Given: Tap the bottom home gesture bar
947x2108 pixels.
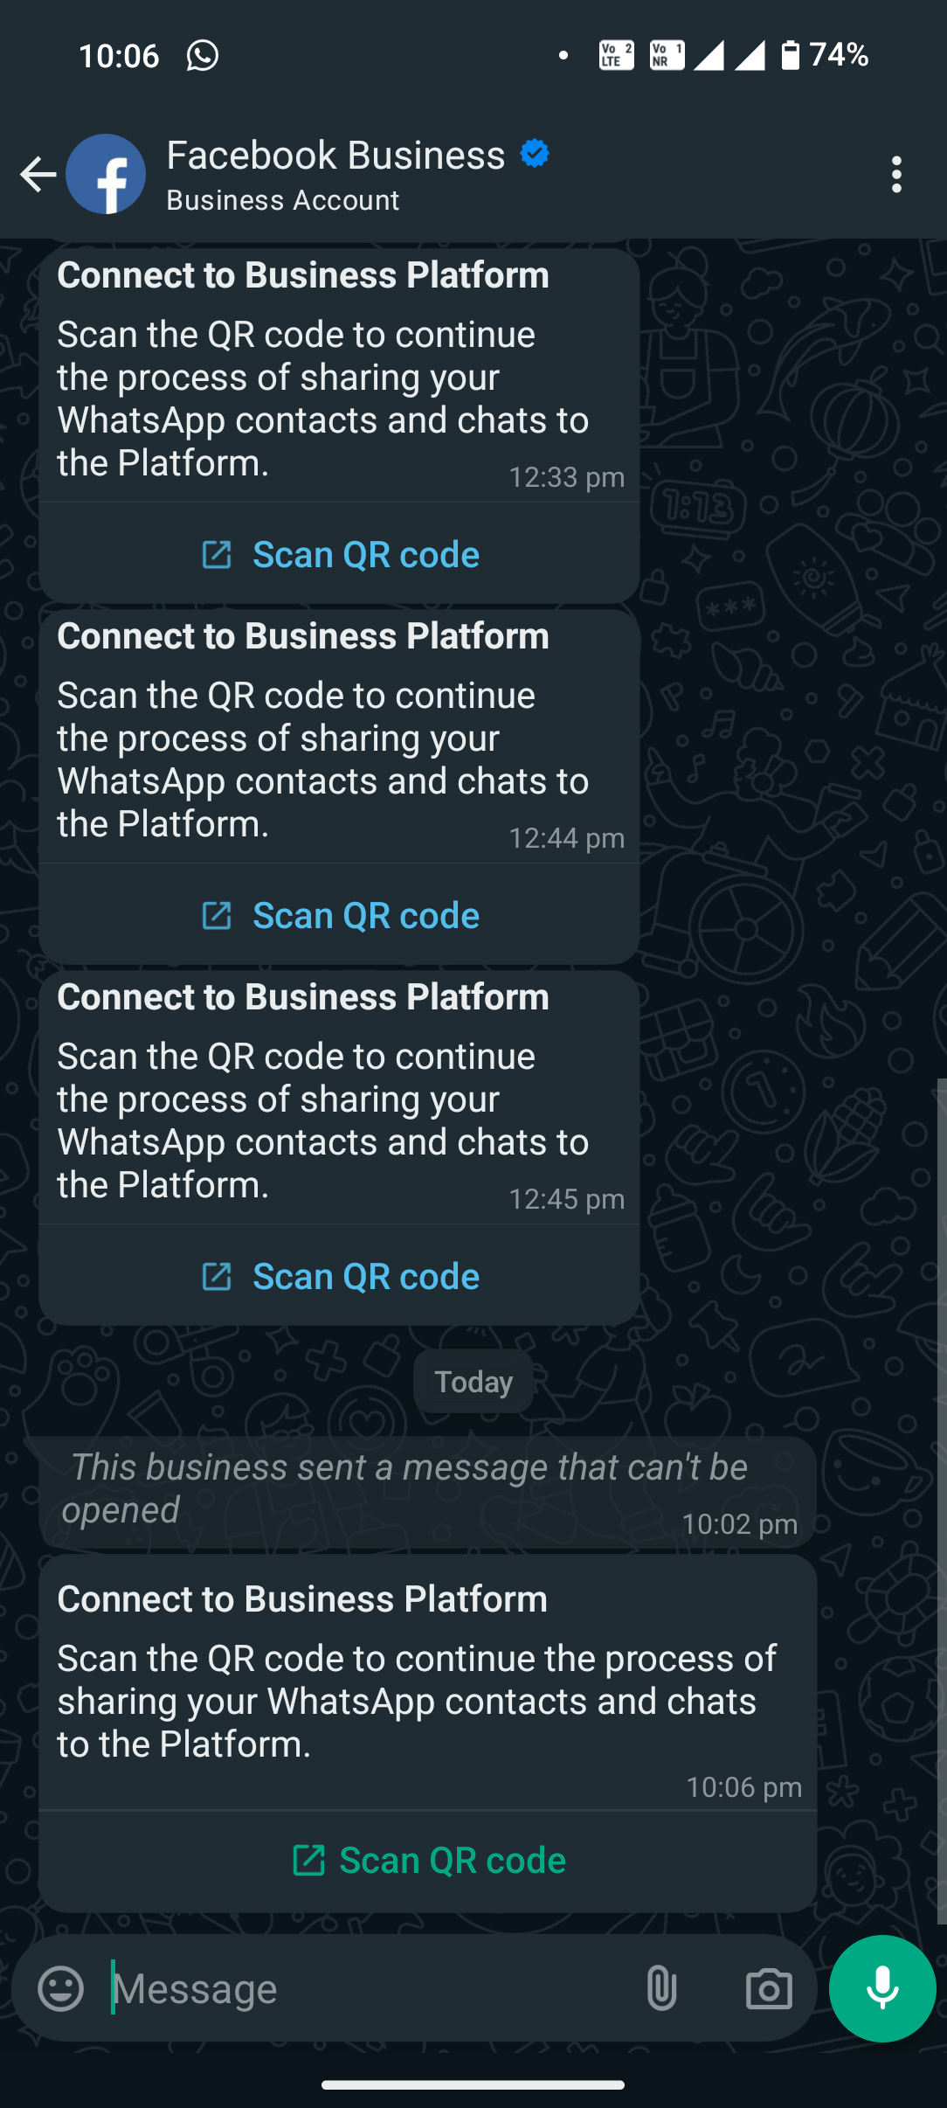Looking at the screenshot, I should [473, 2084].
